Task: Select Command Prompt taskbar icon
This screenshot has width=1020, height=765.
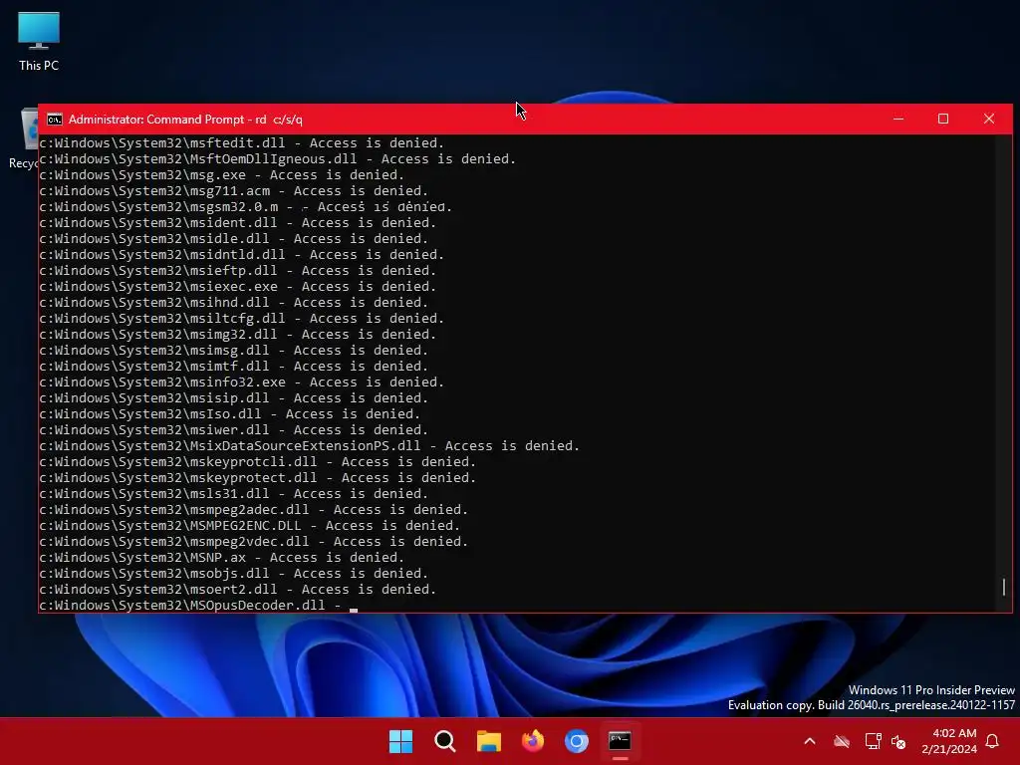Action: click(620, 741)
